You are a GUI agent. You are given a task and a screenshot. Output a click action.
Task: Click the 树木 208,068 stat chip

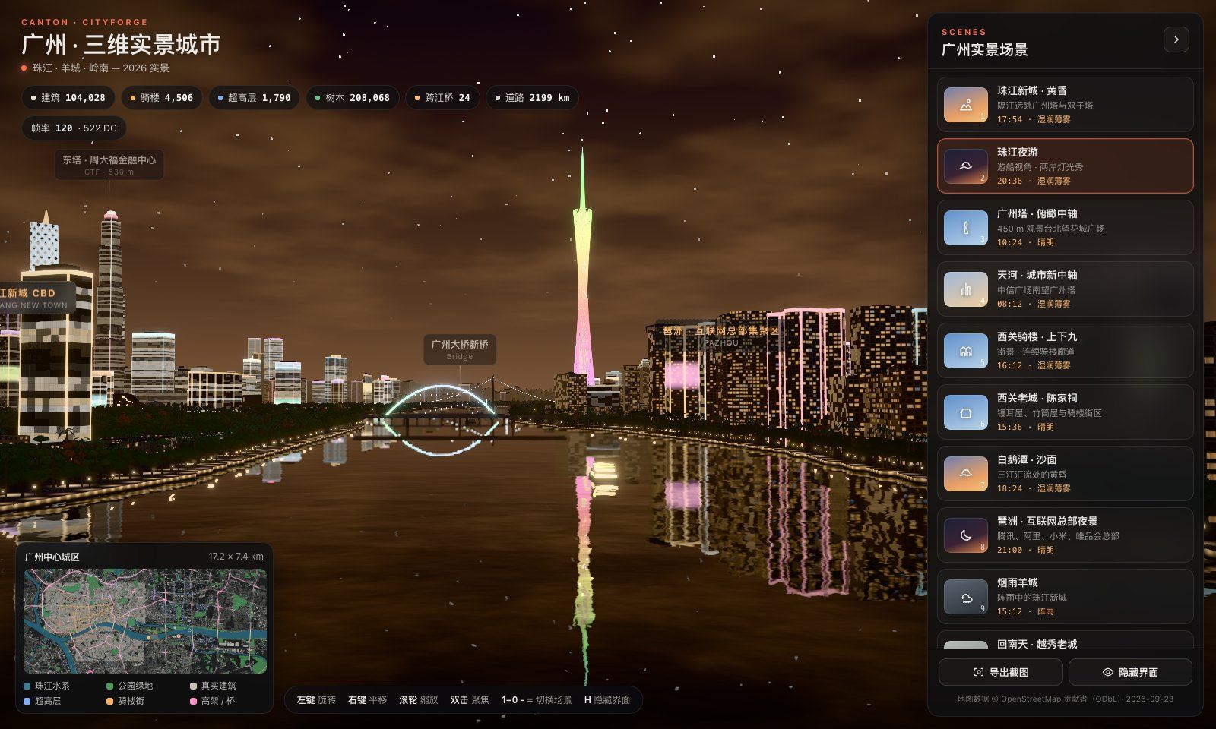tap(352, 97)
